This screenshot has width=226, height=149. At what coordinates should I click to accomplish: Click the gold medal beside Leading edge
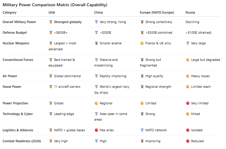click(51, 114)
